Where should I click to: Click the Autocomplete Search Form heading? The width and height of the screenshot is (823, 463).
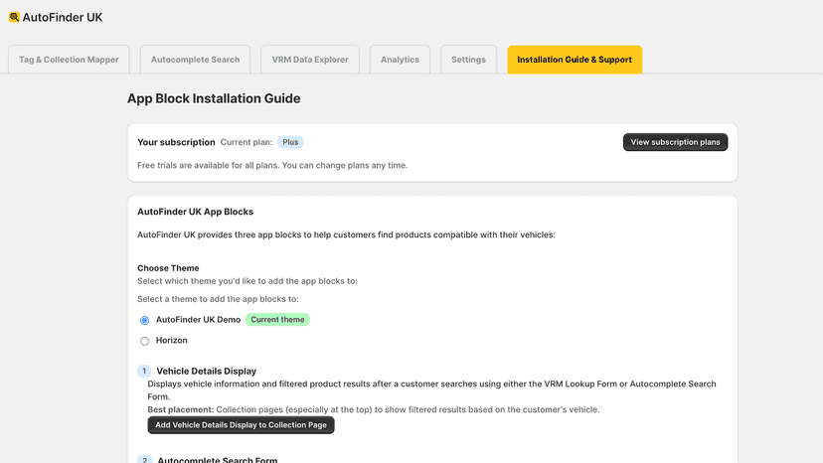click(x=218, y=460)
